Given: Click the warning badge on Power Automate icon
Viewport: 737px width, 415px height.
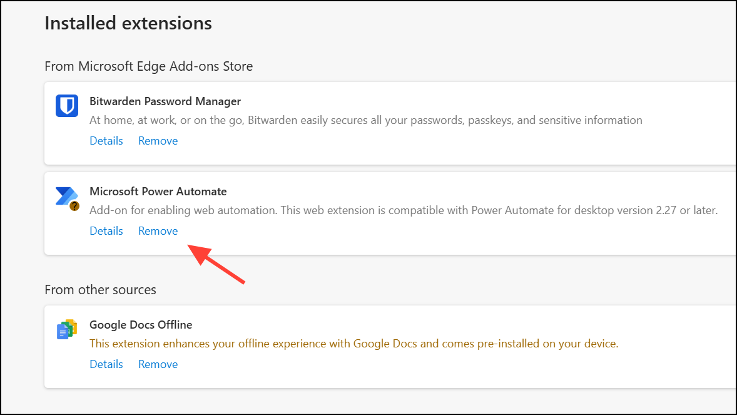Looking at the screenshot, I should tap(73, 205).
